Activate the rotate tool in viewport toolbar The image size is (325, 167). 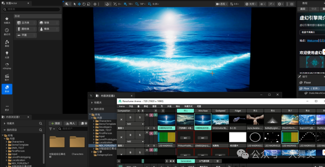coord(84,4)
